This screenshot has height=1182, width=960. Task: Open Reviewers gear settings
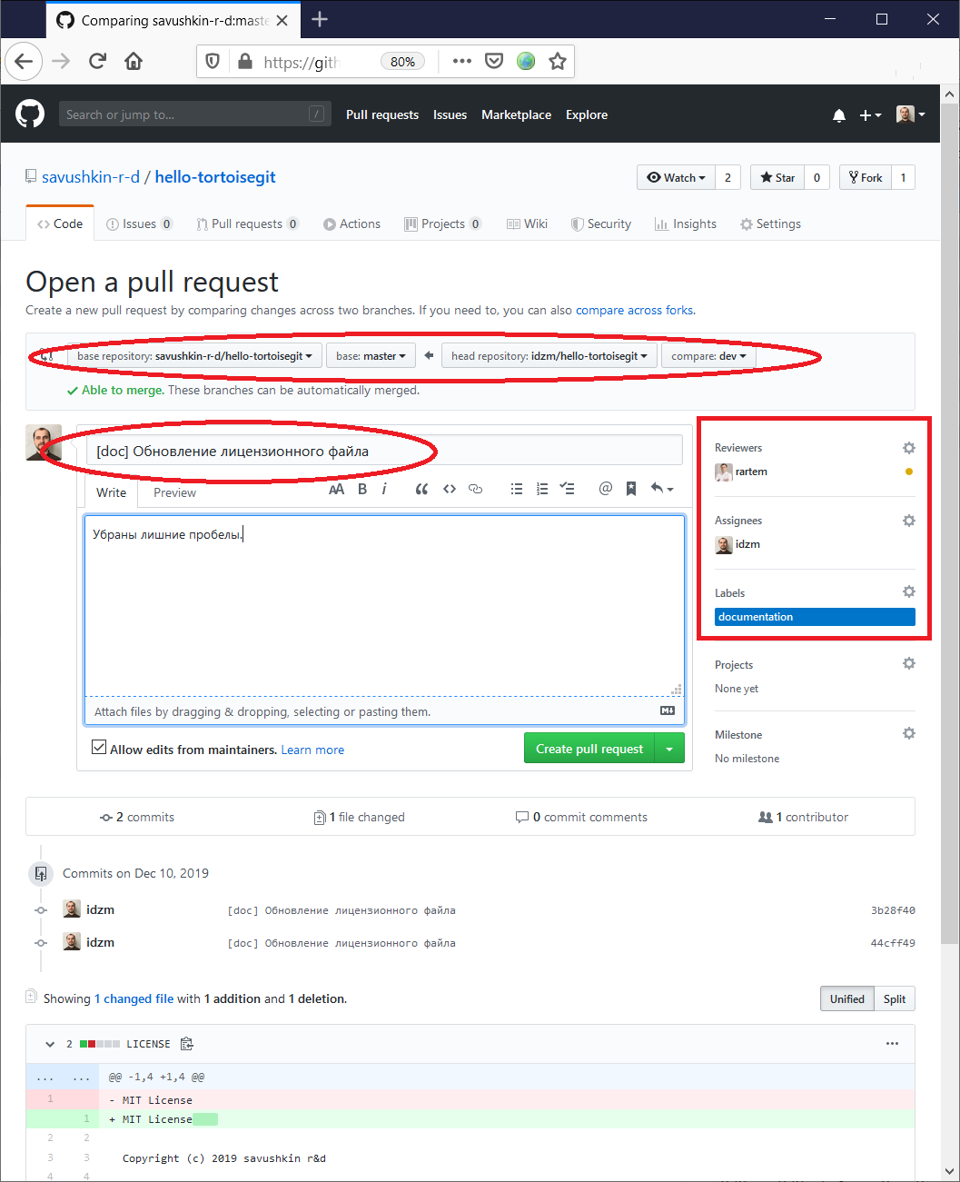click(x=909, y=448)
